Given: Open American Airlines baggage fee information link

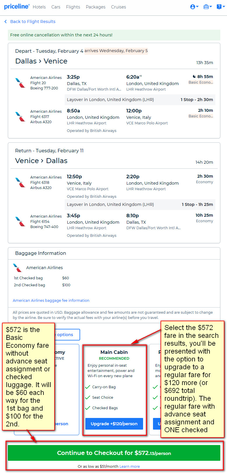Looking at the screenshot, I should tap(51, 300).
